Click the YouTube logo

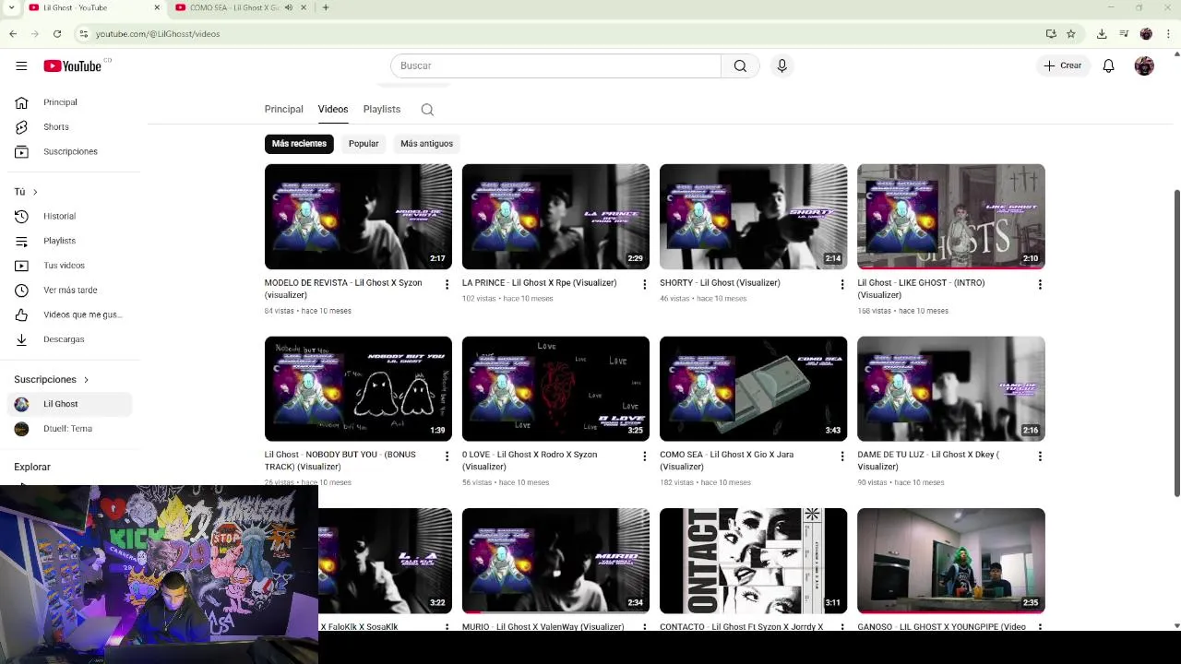coord(72,65)
